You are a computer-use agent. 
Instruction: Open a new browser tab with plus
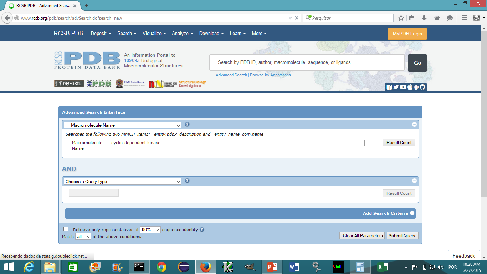pyautogui.click(x=87, y=6)
